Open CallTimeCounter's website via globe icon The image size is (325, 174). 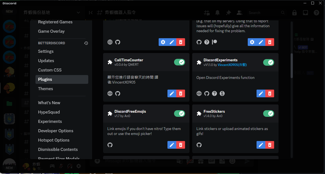click(110, 93)
